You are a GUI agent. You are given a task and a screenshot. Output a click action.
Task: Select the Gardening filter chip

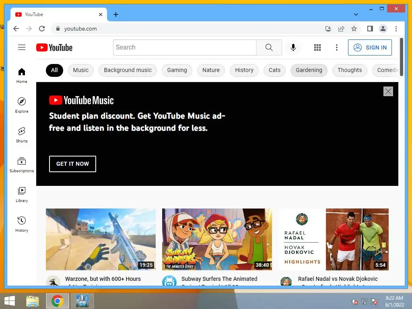click(309, 70)
